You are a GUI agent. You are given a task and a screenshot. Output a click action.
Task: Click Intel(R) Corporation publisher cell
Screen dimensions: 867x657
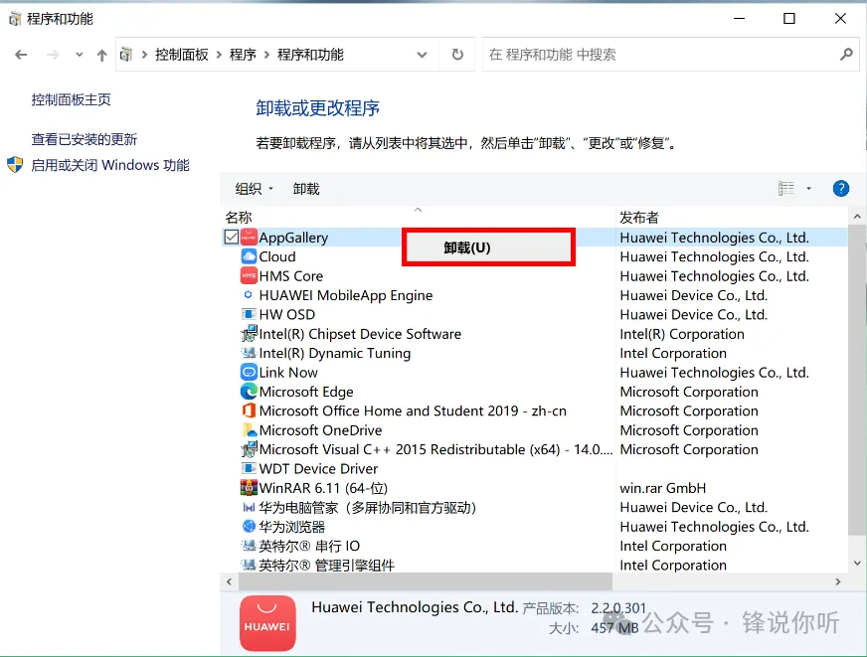(x=682, y=334)
